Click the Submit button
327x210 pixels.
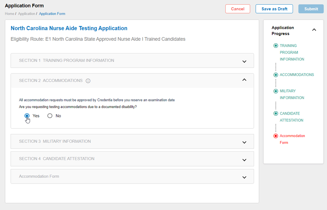point(311,9)
